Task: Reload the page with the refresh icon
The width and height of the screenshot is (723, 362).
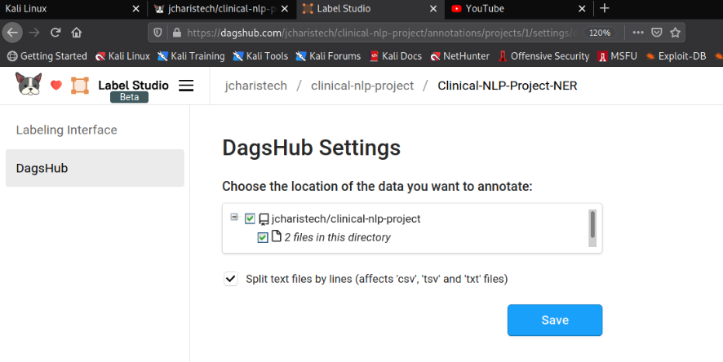Action: [x=55, y=33]
